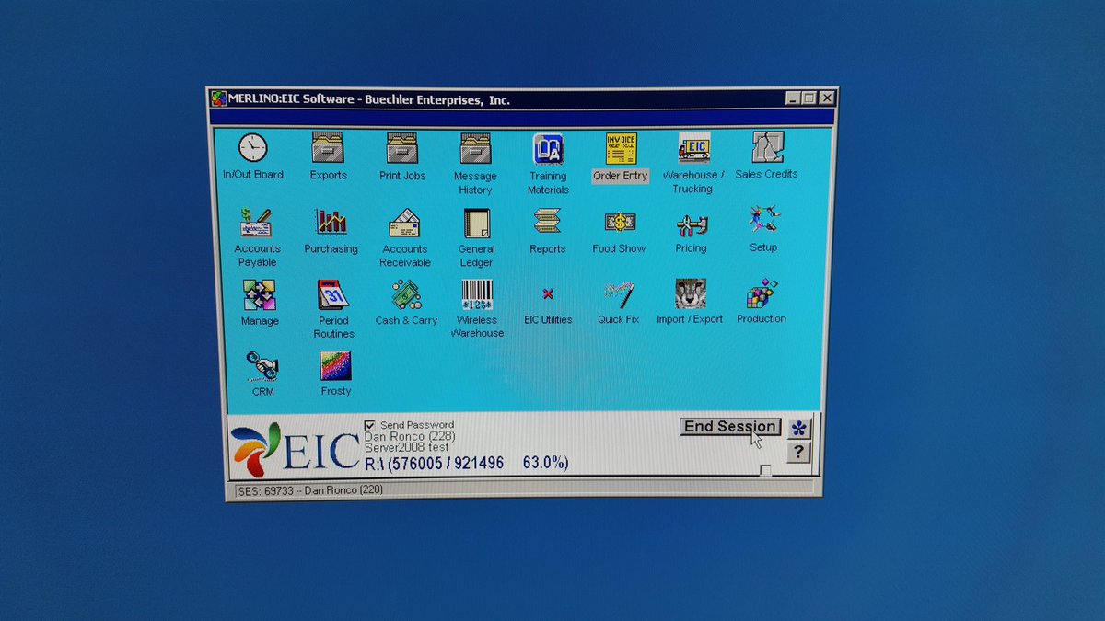Click the EIC logo in bottom panel

click(x=296, y=448)
